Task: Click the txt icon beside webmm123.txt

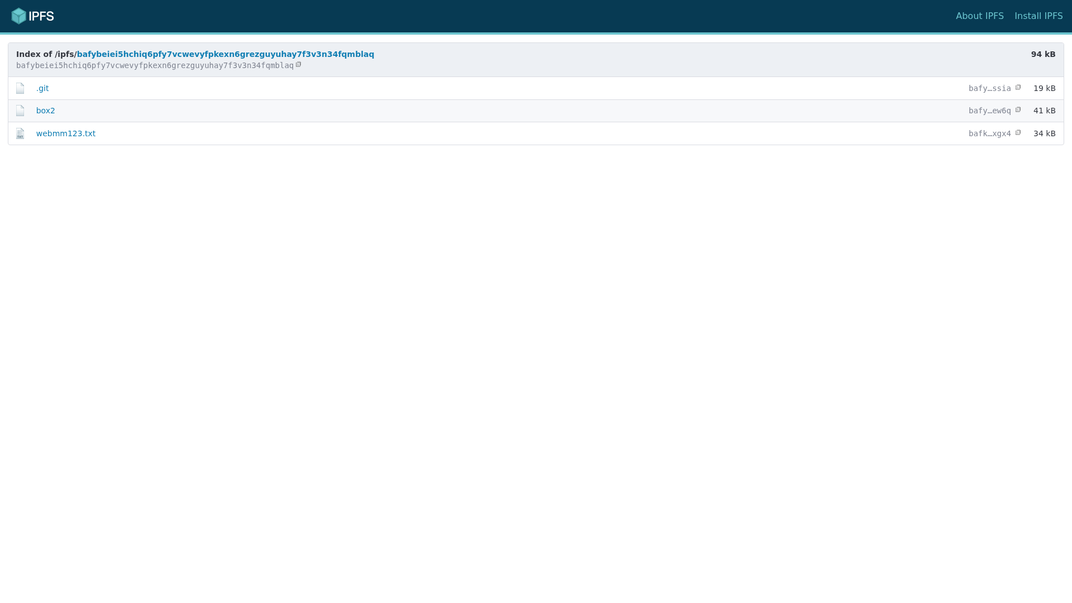Action: pyautogui.click(x=20, y=133)
